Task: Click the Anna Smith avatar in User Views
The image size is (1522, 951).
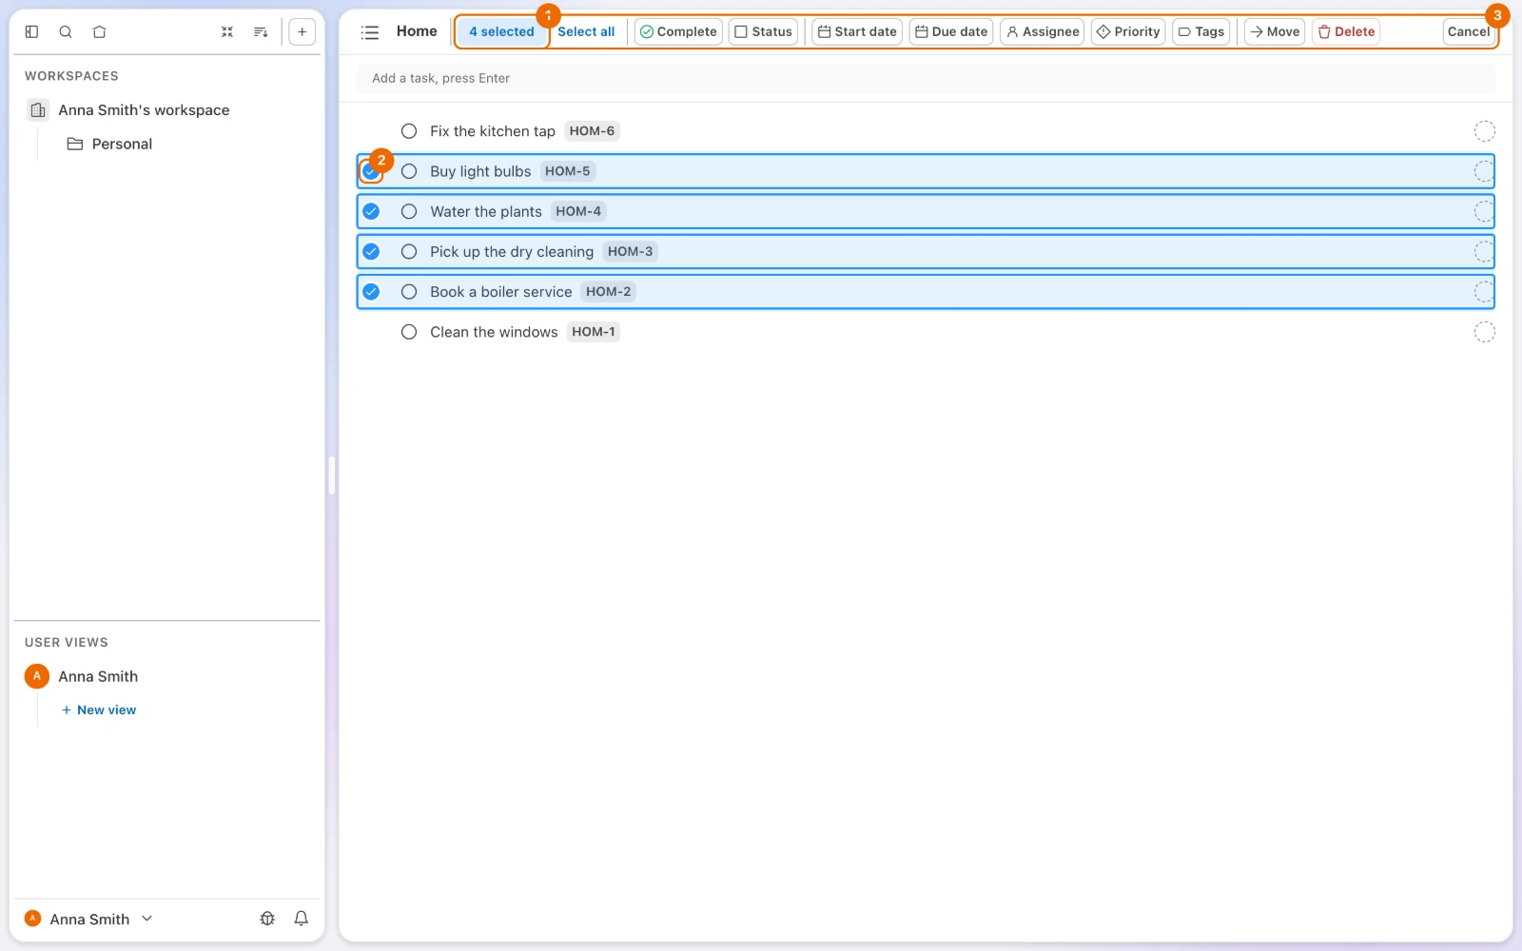Action: click(36, 676)
